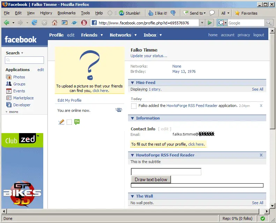Click the pencil edit icon below online status
The image size is (276, 223).
pos(61,122)
